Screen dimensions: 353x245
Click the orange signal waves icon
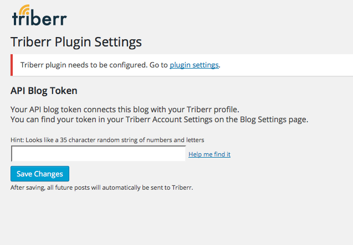pyautogui.click(x=25, y=9)
